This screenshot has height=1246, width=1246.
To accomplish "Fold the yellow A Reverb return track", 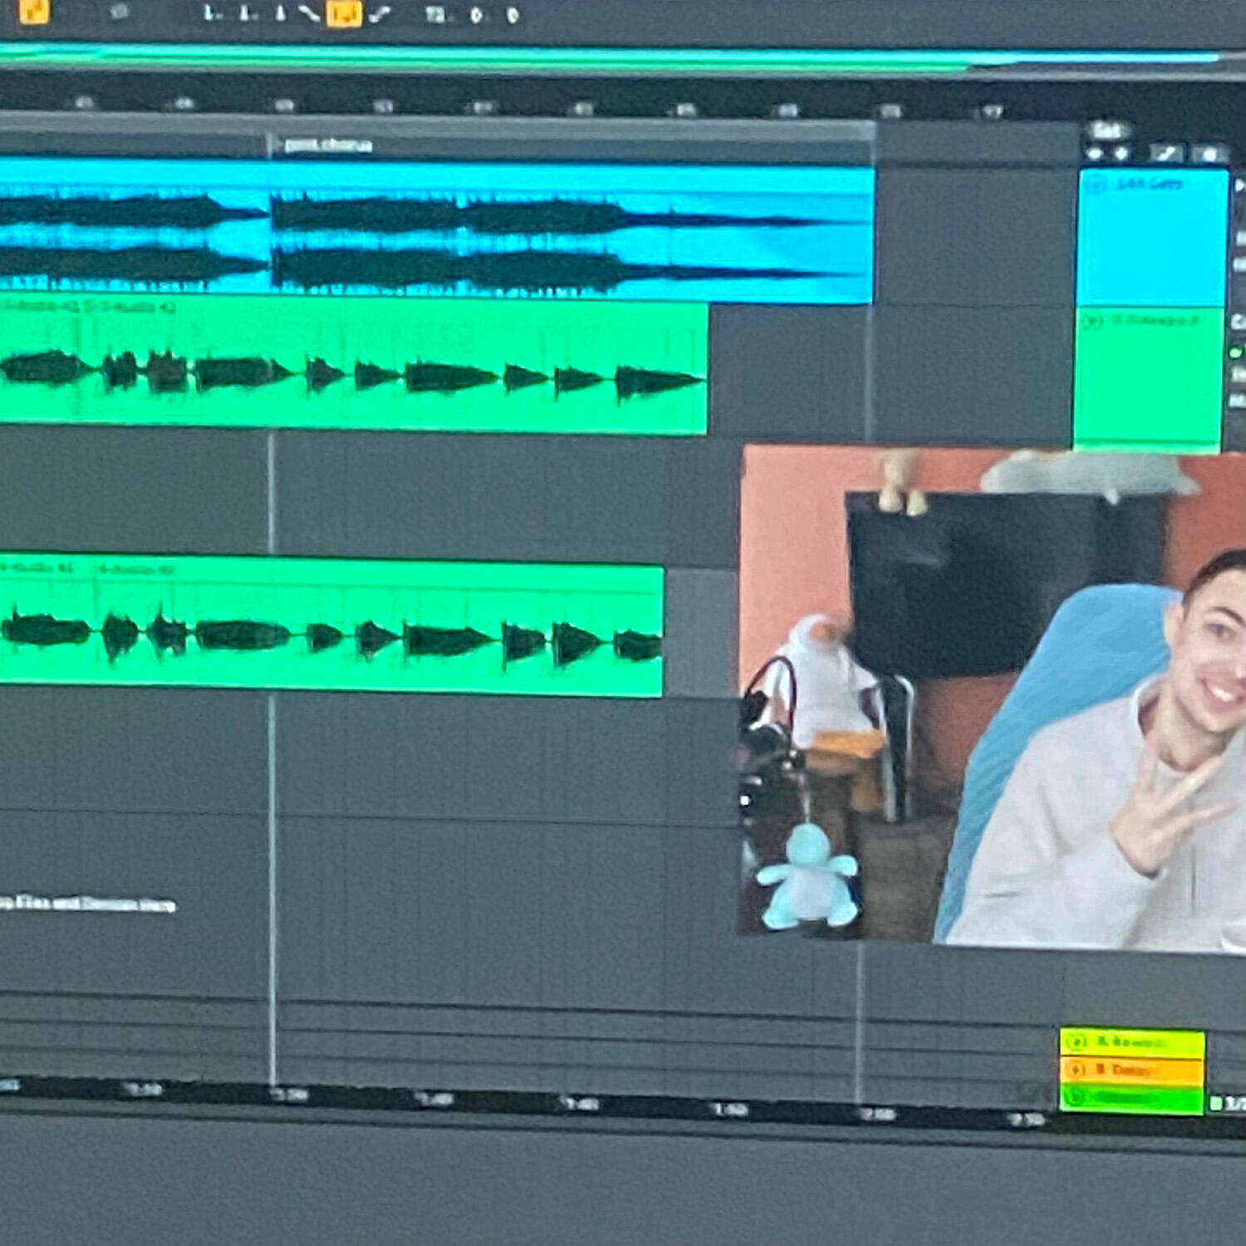I will click(1077, 1042).
